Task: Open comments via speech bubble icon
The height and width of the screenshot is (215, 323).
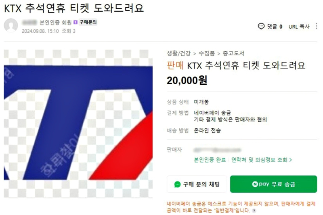Action: (261, 26)
